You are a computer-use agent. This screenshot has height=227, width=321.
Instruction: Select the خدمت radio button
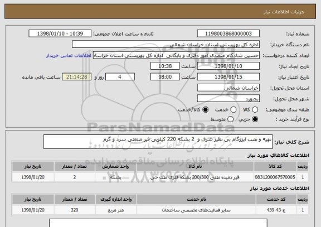(234, 110)
